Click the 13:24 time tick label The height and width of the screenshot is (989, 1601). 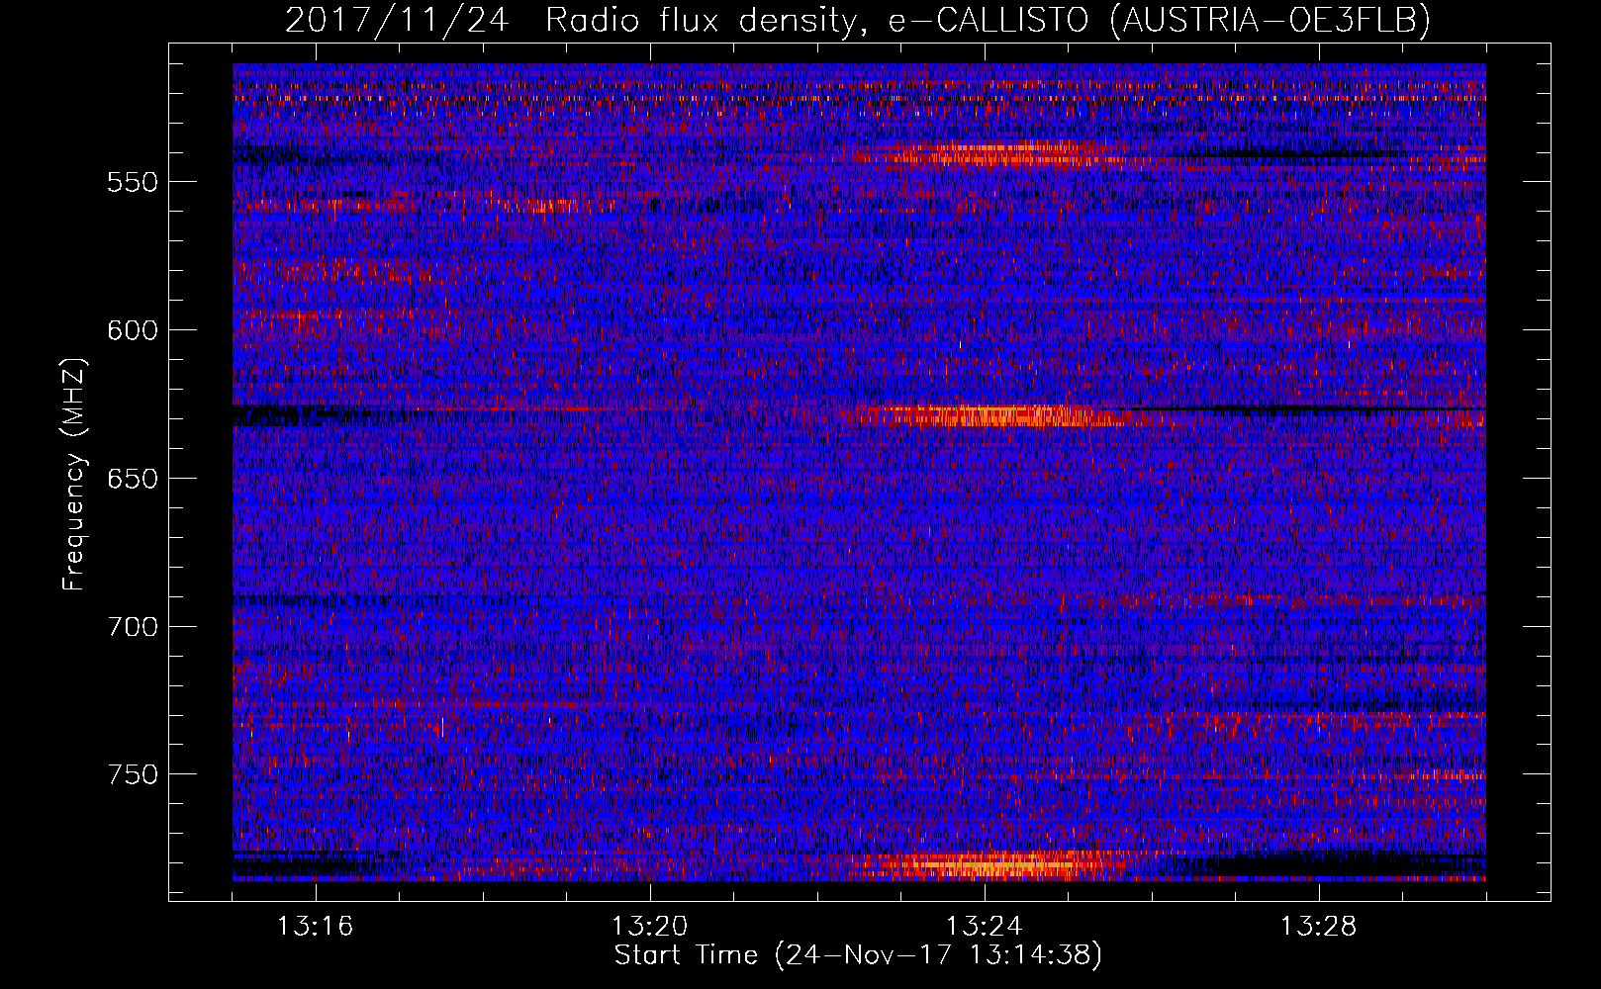click(x=985, y=927)
